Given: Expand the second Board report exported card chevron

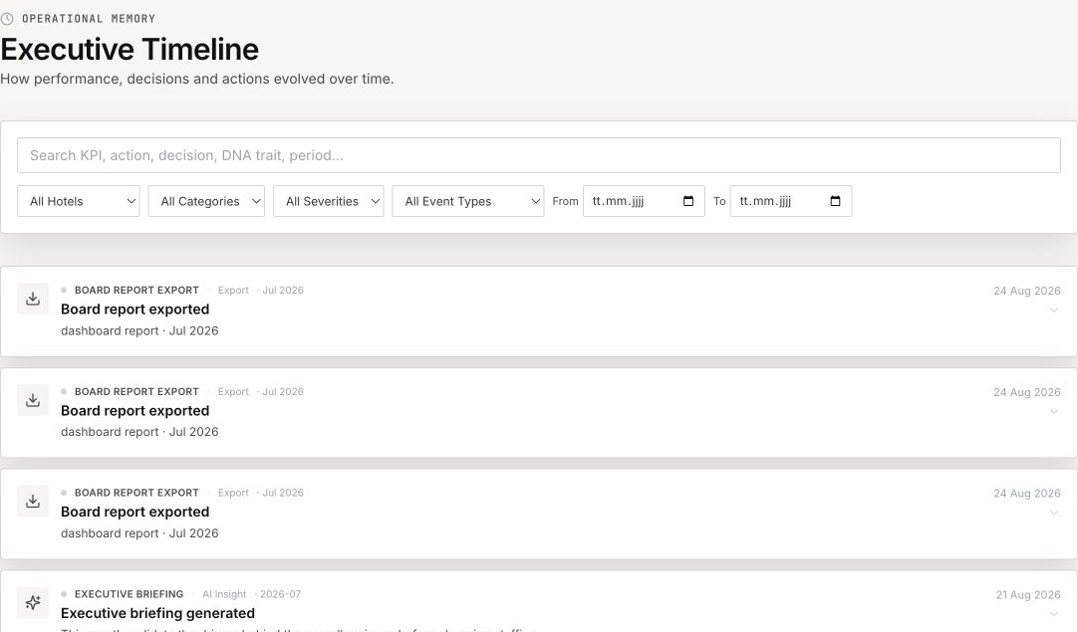Looking at the screenshot, I should pos(1054,411).
